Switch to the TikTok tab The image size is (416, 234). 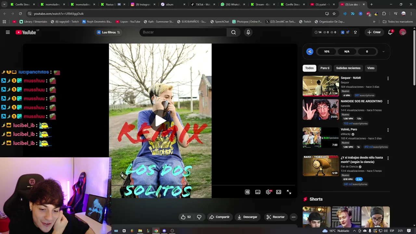pos(202,5)
